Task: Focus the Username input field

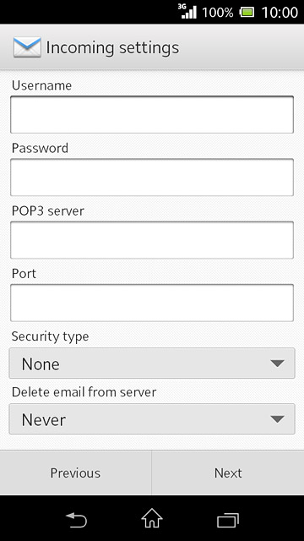Action: pos(152,115)
